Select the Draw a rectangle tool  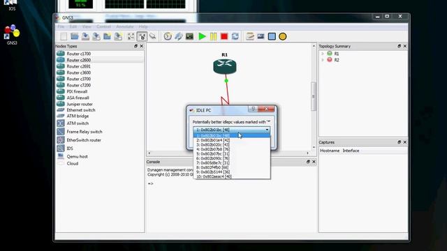(272, 36)
